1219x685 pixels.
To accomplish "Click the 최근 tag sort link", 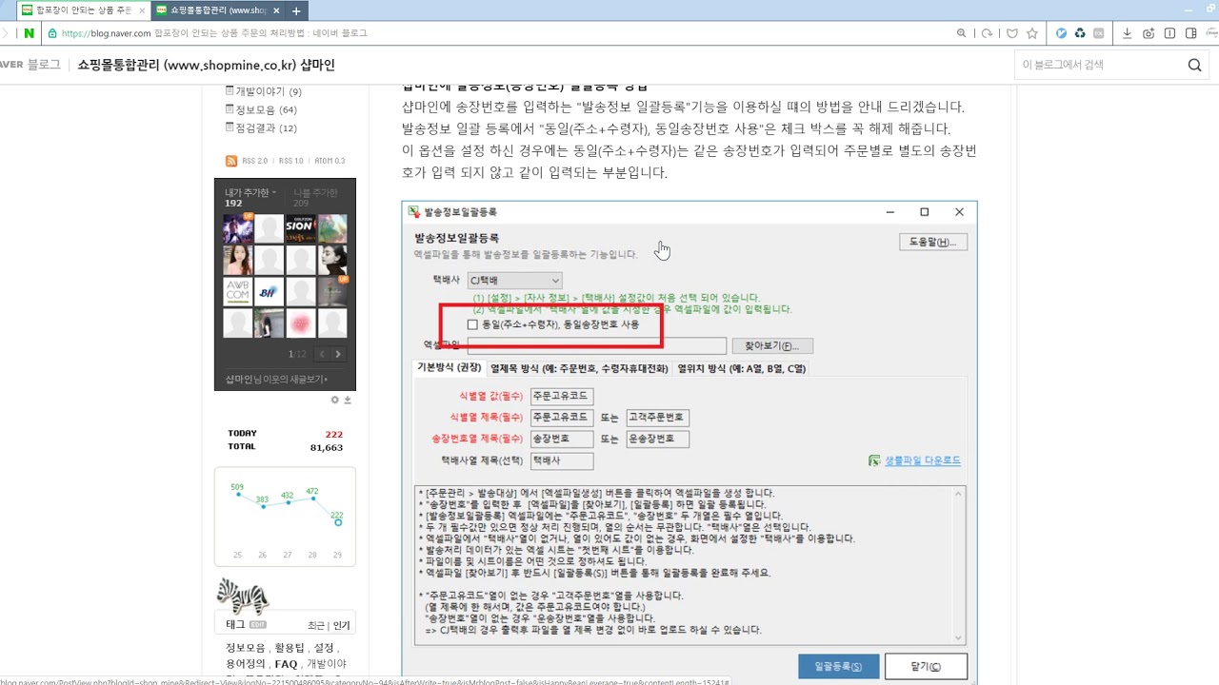I will coord(316,625).
